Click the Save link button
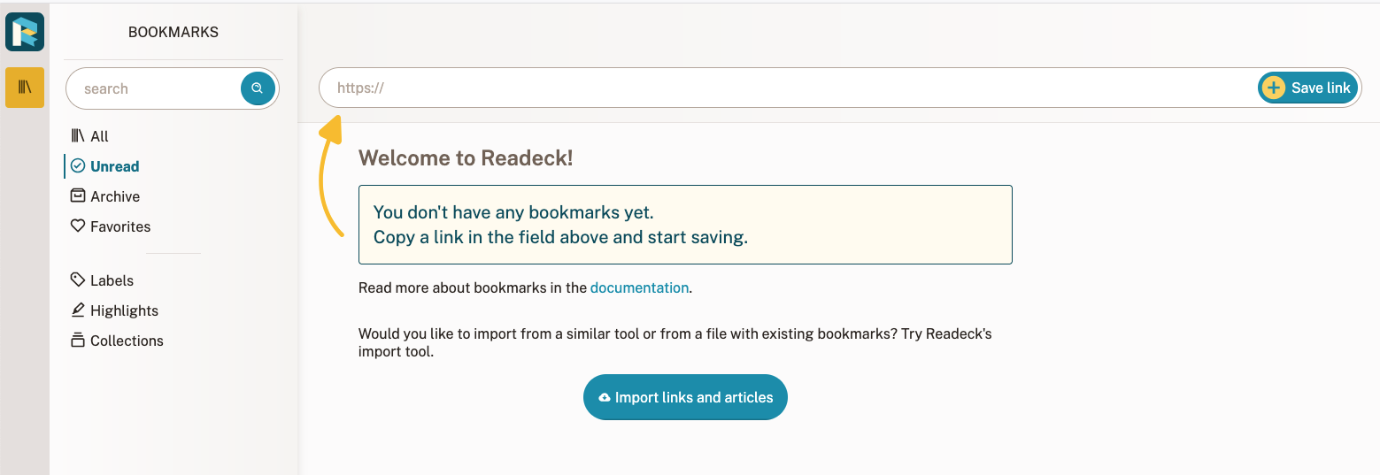1380x475 pixels. 1307,88
